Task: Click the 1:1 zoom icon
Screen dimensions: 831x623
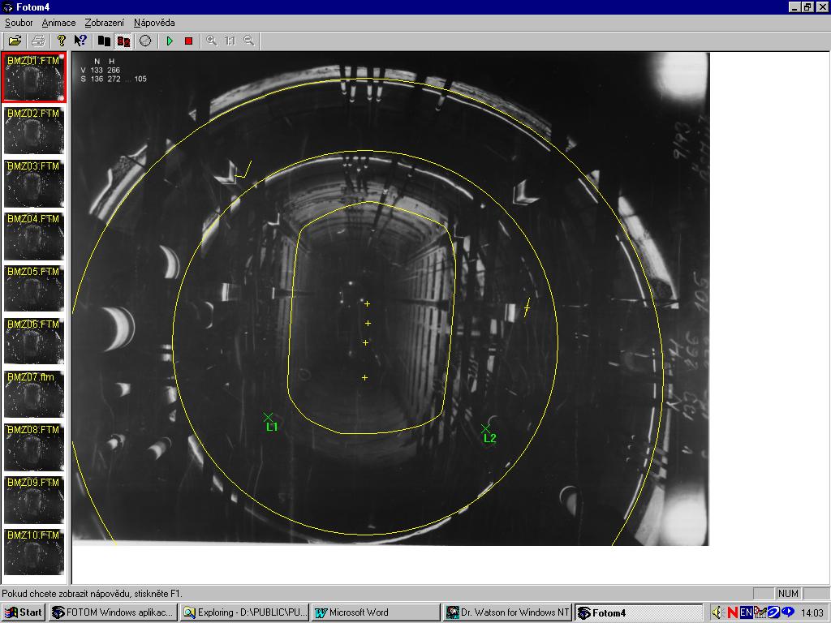Action: click(x=230, y=41)
